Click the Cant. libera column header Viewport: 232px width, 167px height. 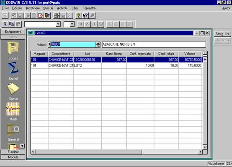pyautogui.click(x=114, y=54)
